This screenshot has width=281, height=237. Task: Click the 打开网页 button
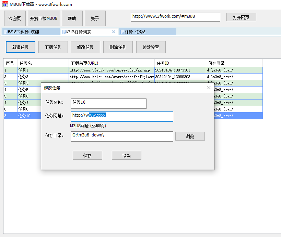[241, 17]
